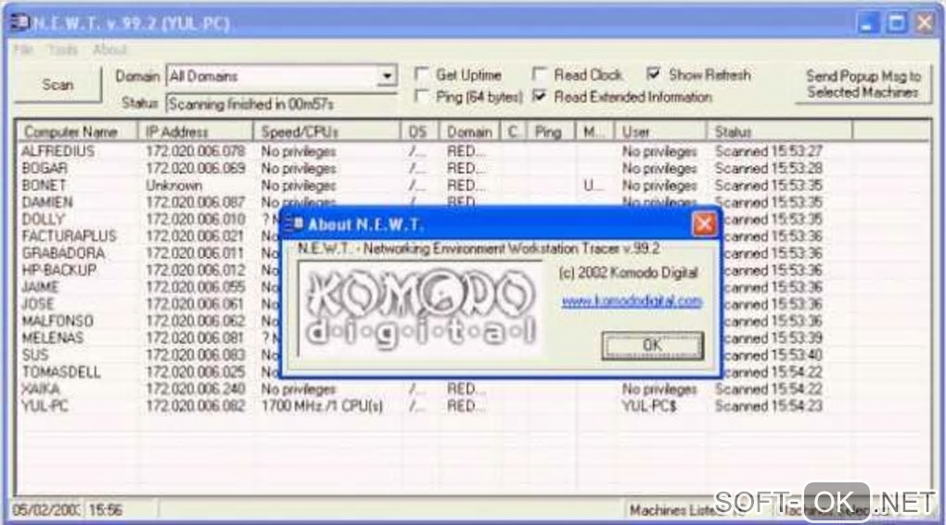Click the Status column header
This screenshot has height=525, width=946.
(x=779, y=132)
